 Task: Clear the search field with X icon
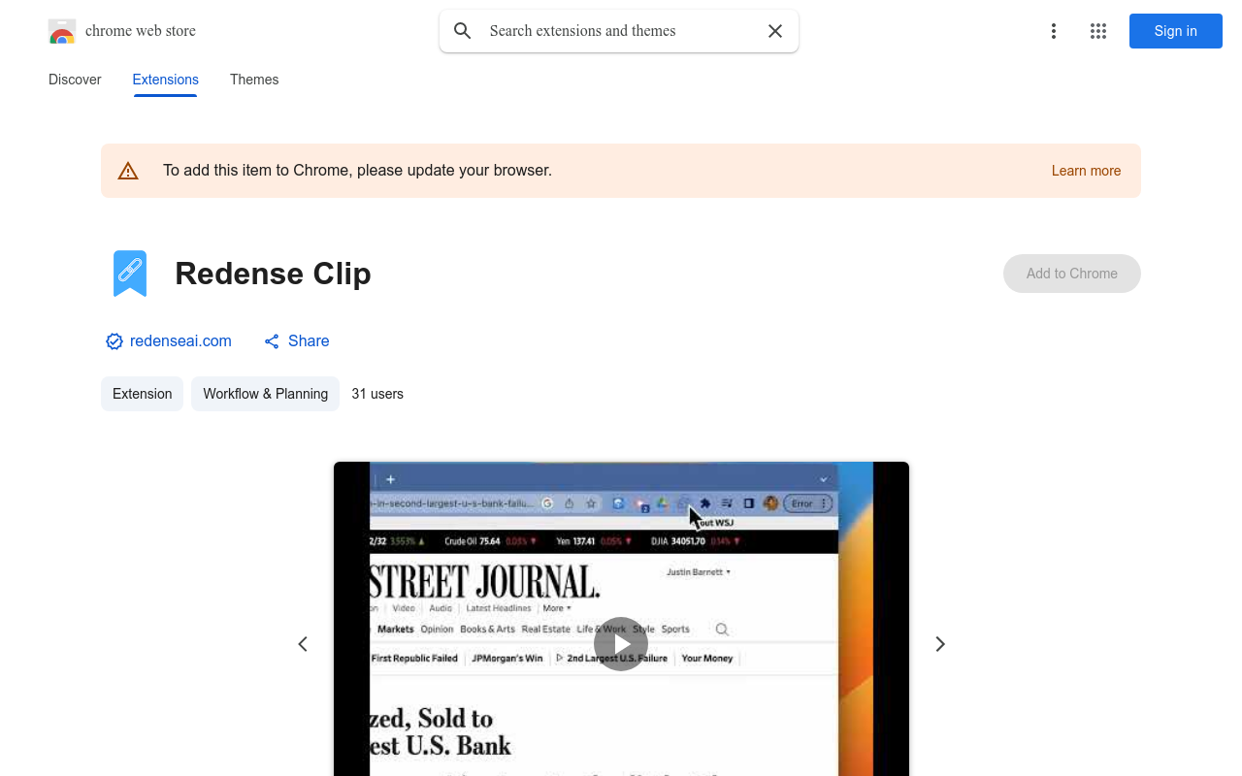[x=775, y=31]
